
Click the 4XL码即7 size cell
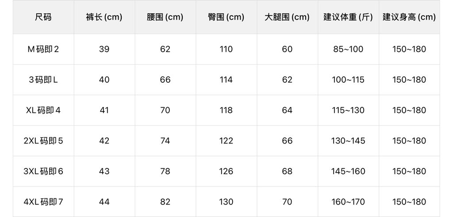[43, 201]
